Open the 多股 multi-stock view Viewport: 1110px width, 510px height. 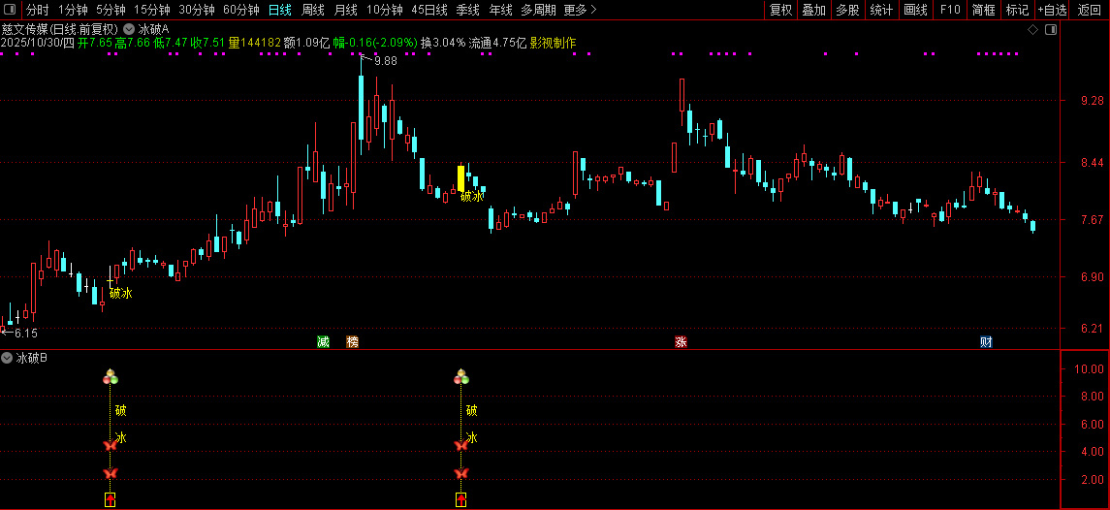[x=846, y=10]
